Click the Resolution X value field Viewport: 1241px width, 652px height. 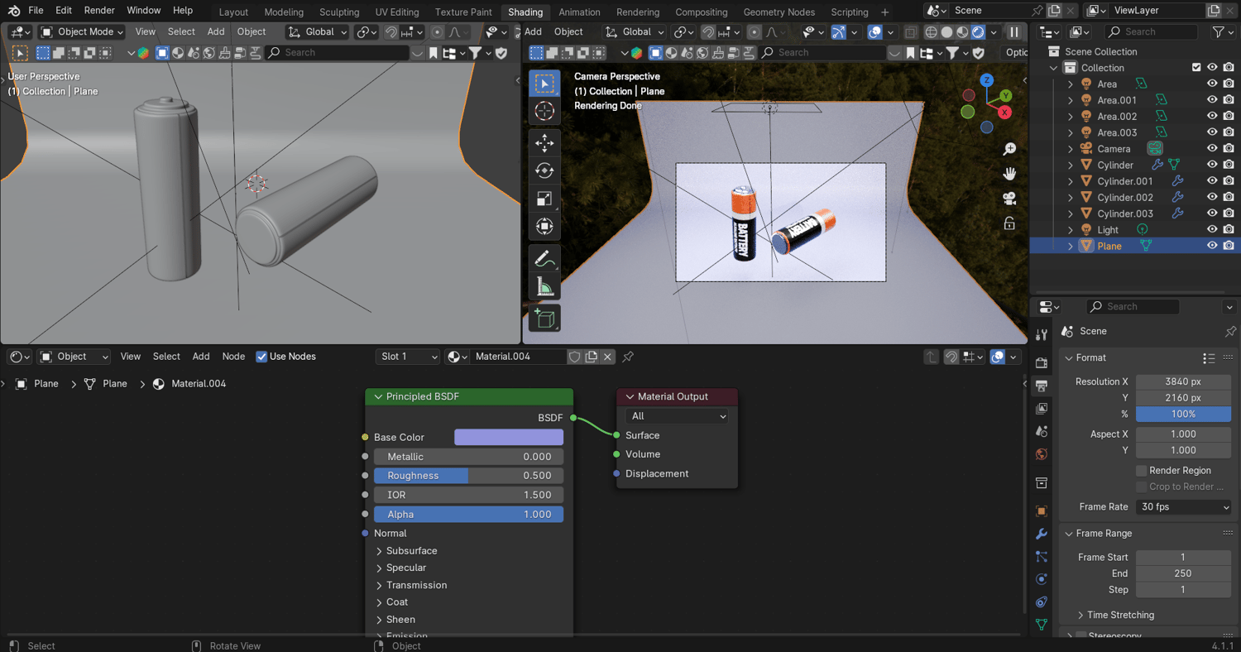pos(1183,381)
